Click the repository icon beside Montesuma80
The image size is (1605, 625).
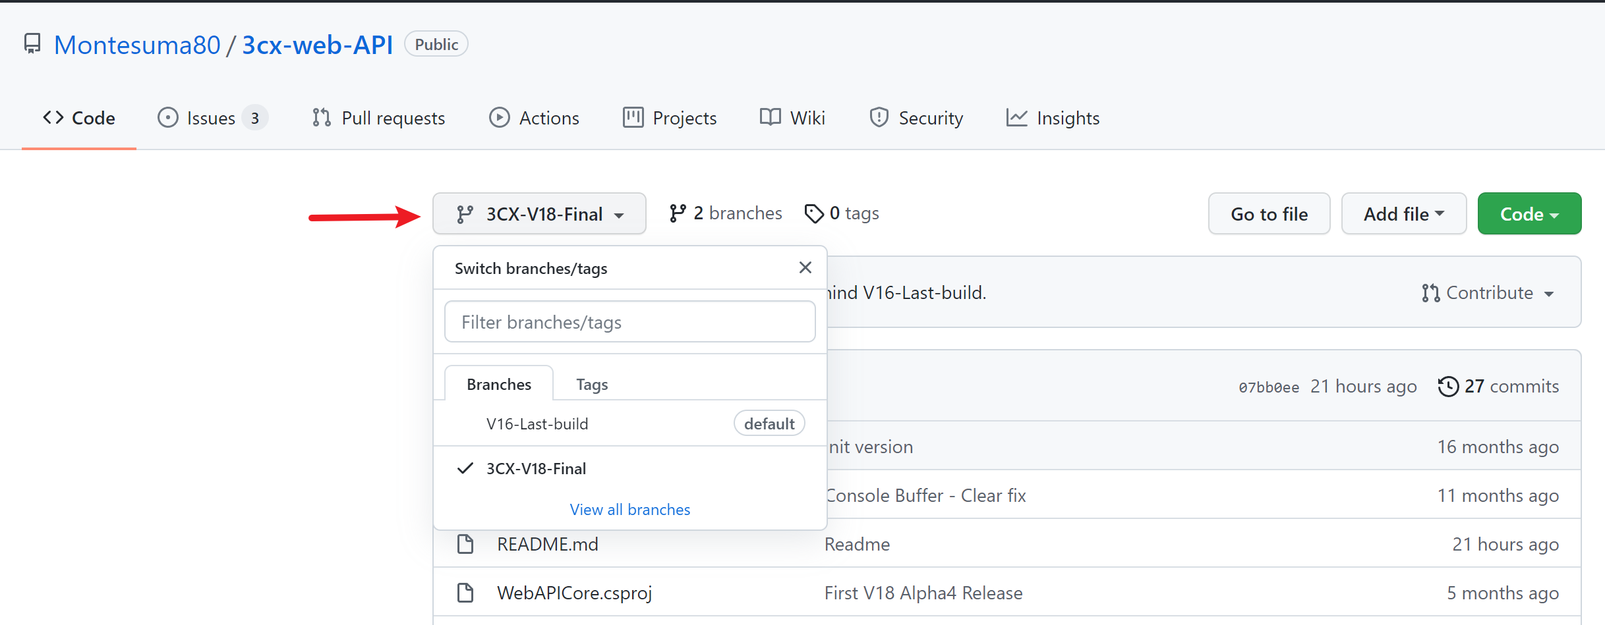click(32, 44)
